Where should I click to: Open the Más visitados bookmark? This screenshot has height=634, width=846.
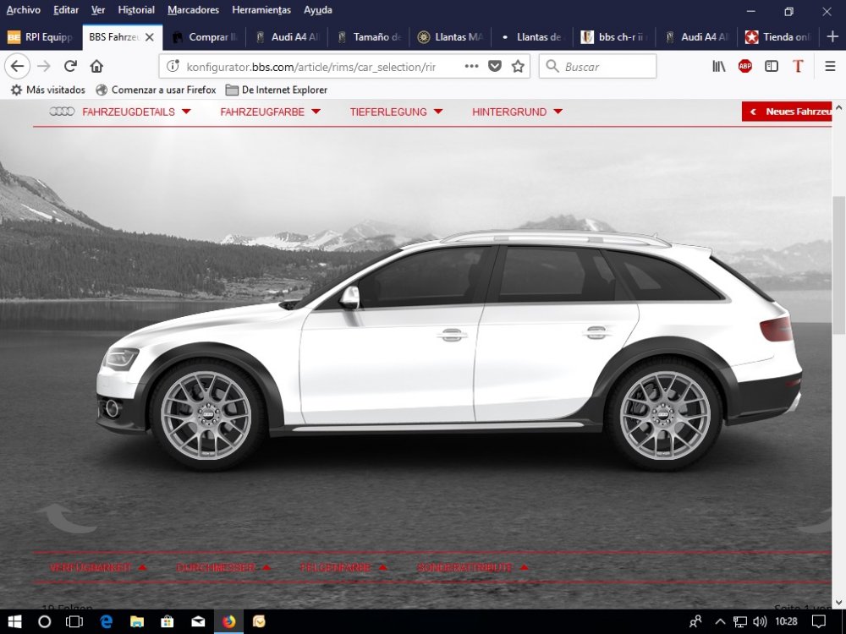pyautogui.click(x=48, y=90)
